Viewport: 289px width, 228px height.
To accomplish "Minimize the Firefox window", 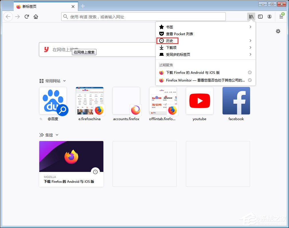I will (x=263, y=4).
